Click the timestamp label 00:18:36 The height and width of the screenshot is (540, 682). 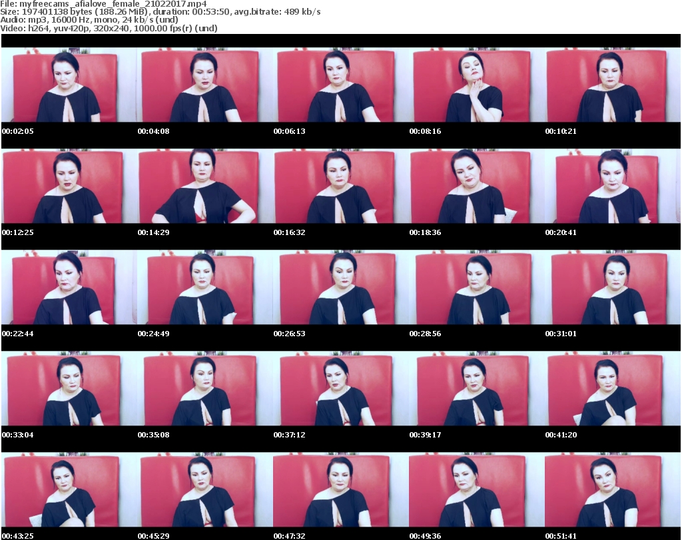tap(425, 232)
